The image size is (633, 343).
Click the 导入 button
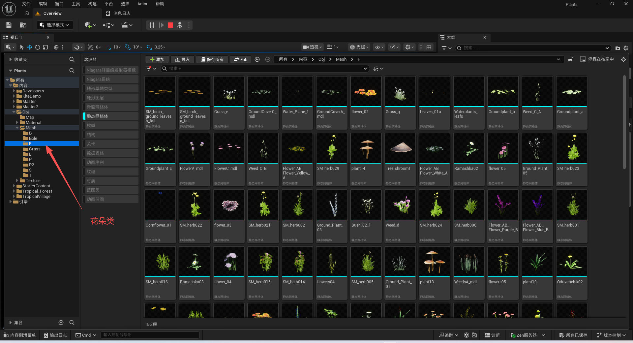182,59
